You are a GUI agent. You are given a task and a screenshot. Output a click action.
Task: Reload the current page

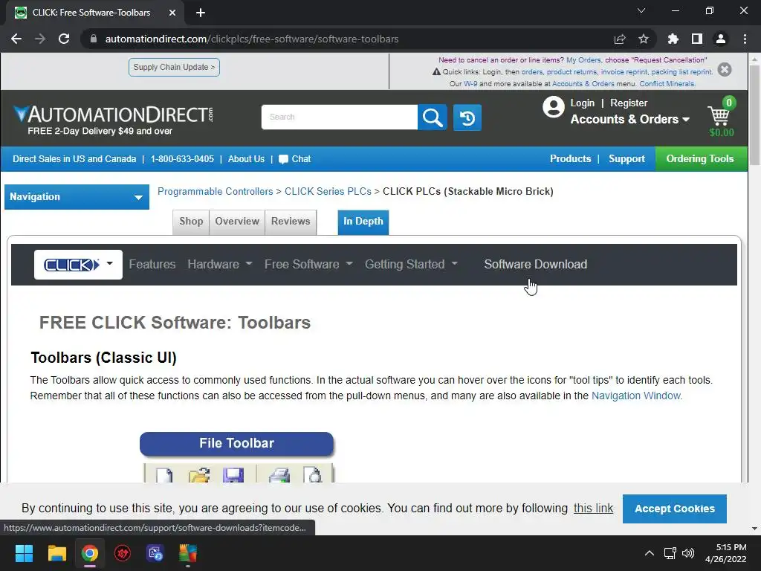coord(64,39)
